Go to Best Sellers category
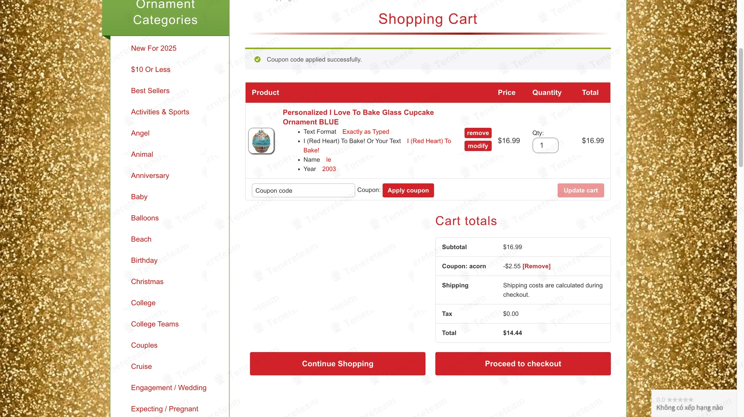This screenshot has width=744, height=417. click(150, 91)
